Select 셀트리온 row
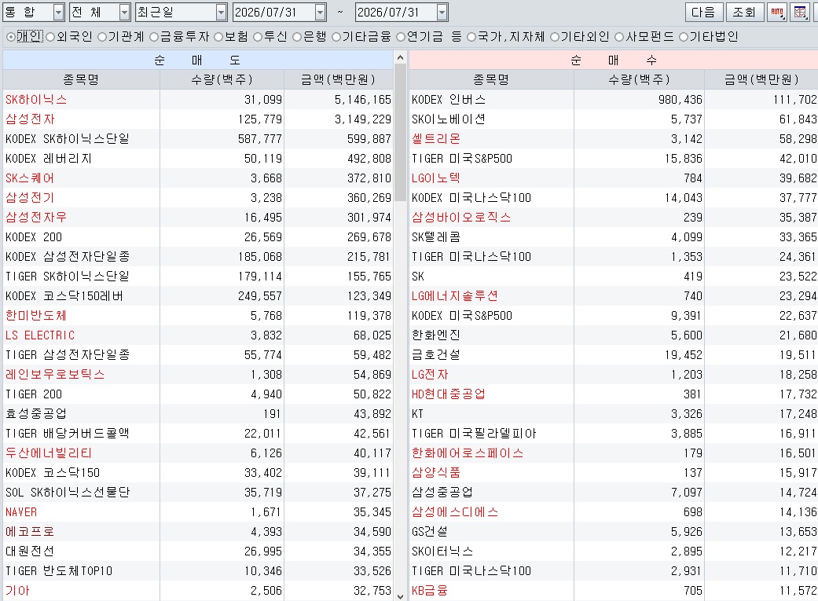Viewport: 818px width, 601px height. click(x=614, y=139)
